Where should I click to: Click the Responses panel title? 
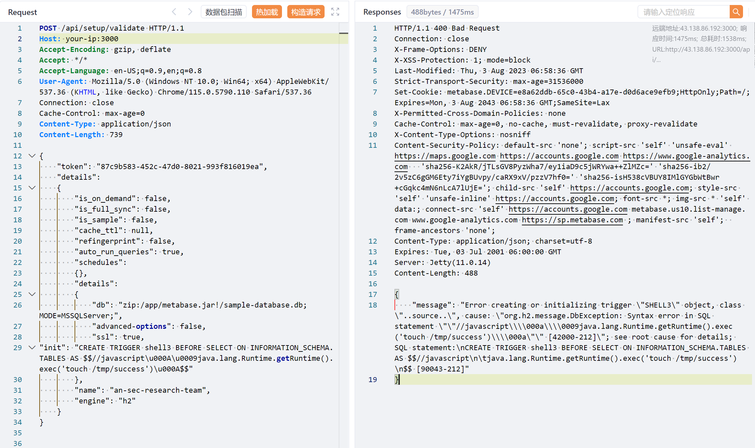click(x=382, y=12)
